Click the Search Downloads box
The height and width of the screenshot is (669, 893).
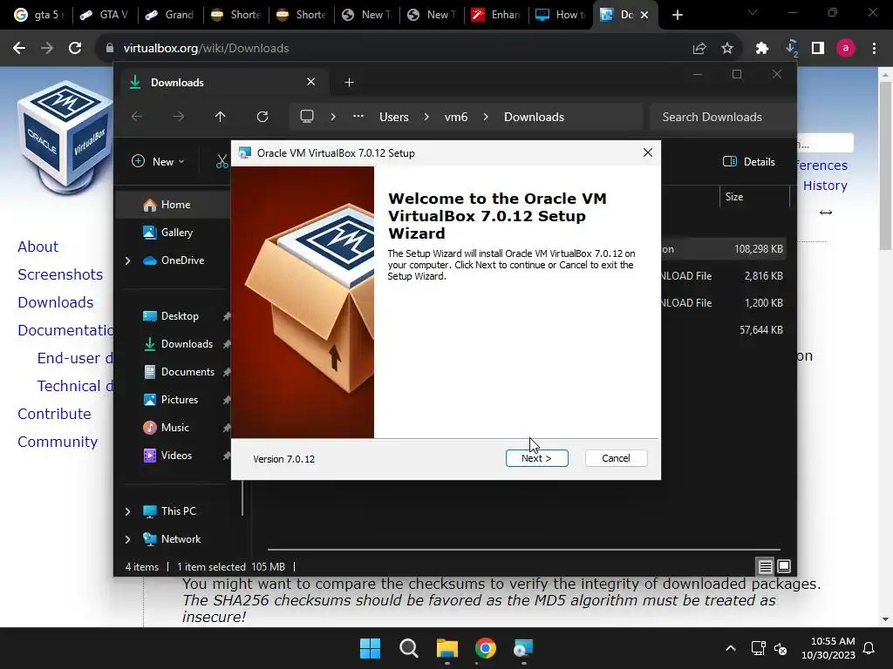pyautogui.click(x=722, y=117)
